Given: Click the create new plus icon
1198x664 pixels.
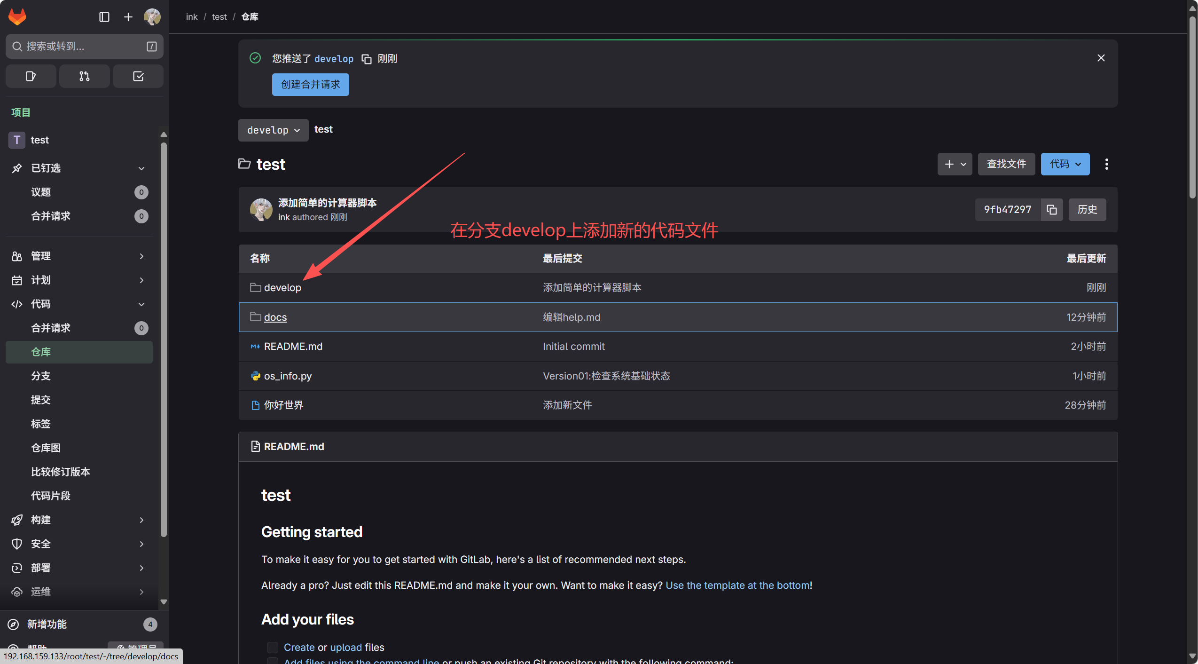Looking at the screenshot, I should (128, 17).
